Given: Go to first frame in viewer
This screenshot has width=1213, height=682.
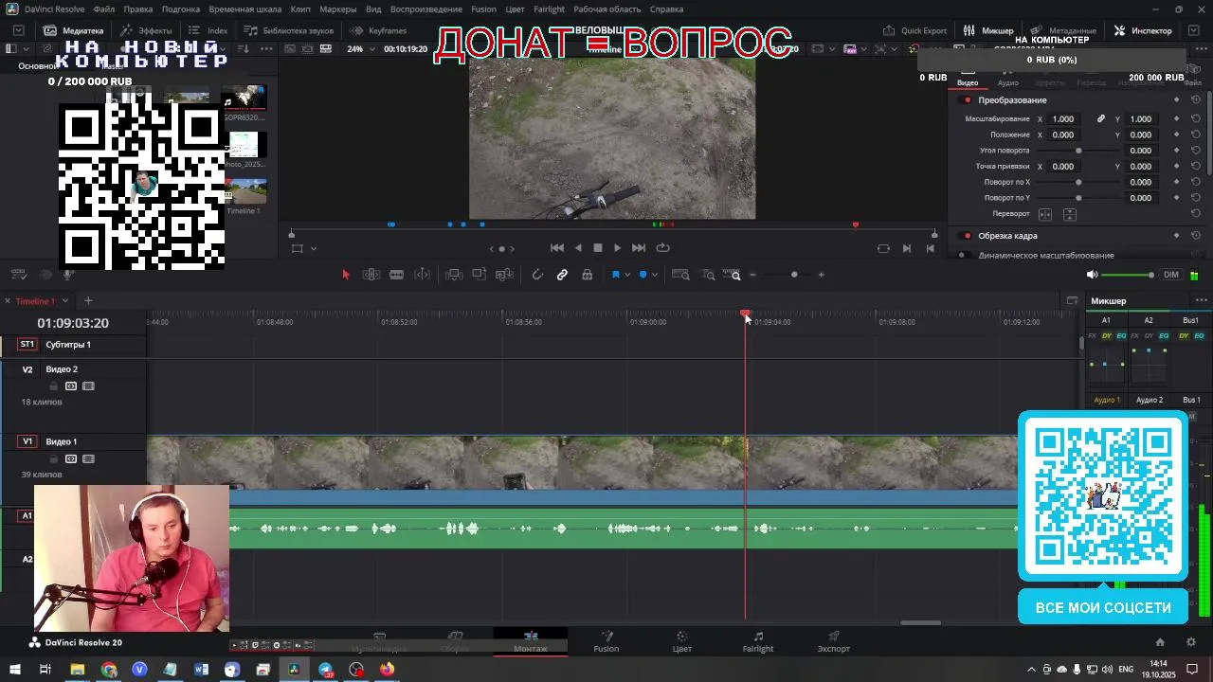Looking at the screenshot, I should tap(557, 248).
